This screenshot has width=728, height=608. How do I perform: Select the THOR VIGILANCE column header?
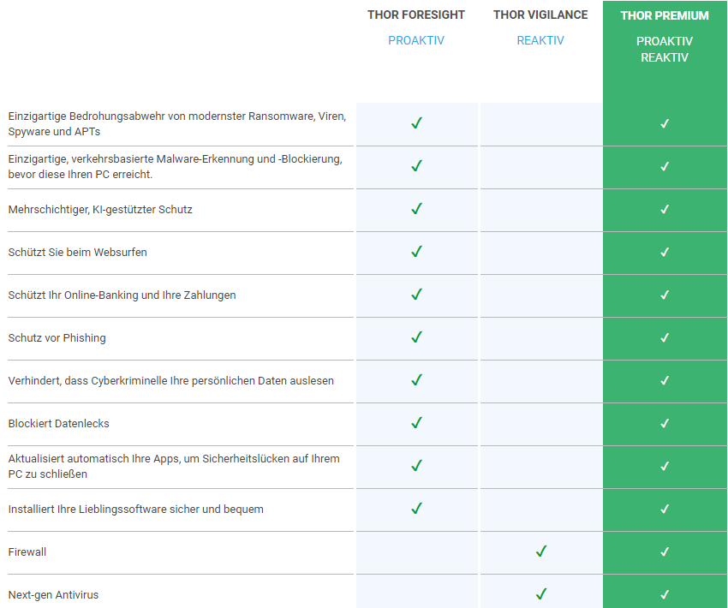[540, 15]
